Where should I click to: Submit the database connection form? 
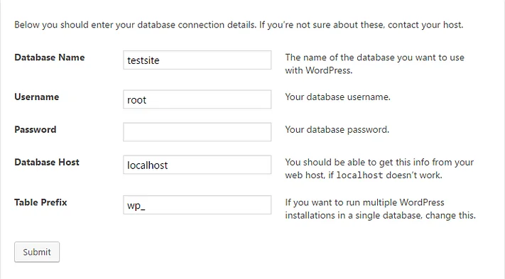pos(37,252)
